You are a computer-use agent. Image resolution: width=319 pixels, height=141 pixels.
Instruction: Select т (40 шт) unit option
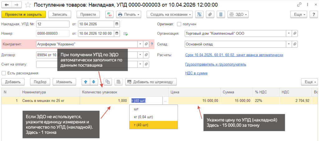click(153, 125)
